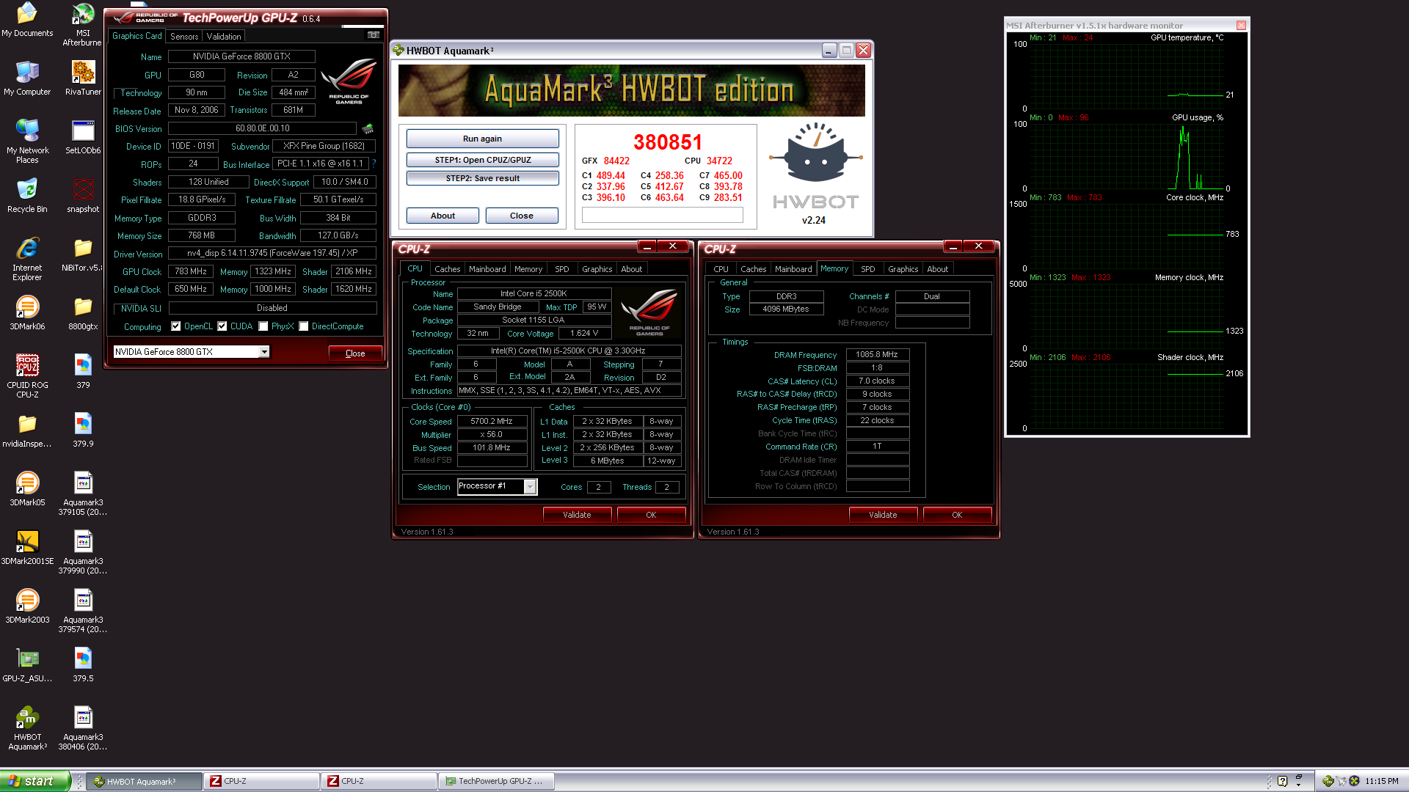
Task: Open MSI Afterburner desktop shortcut
Action: pyautogui.click(x=83, y=25)
